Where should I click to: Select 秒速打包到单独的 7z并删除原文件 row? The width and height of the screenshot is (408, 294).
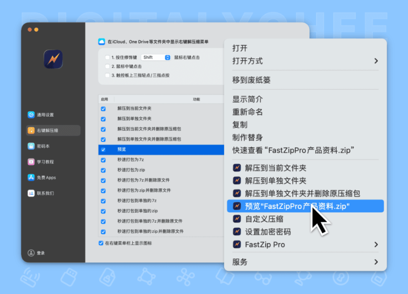(x=161, y=221)
